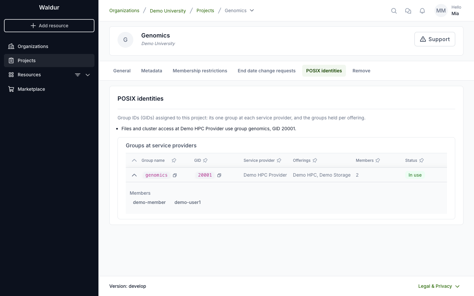The width and height of the screenshot is (474, 296).
Task: Pin the Offerings column
Action: pyautogui.click(x=315, y=160)
